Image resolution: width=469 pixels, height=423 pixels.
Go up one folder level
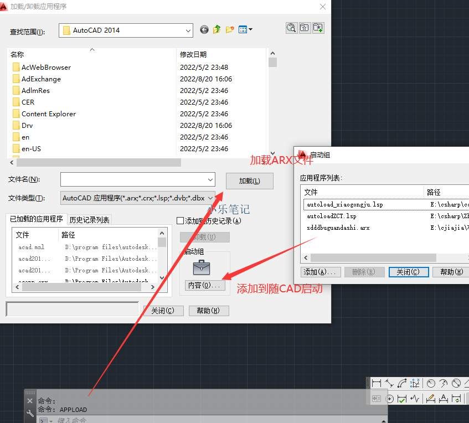click(217, 29)
